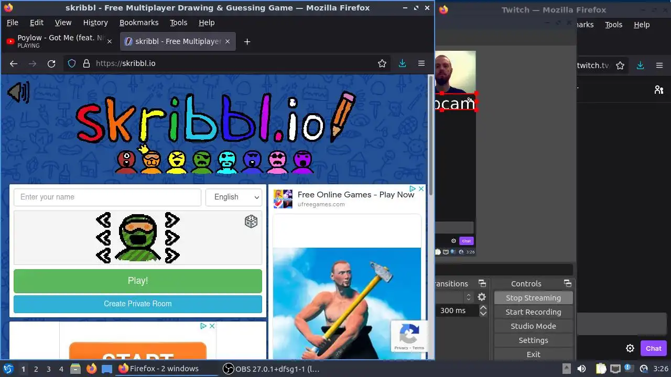Open OBS transition properties gear

(481, 297)
